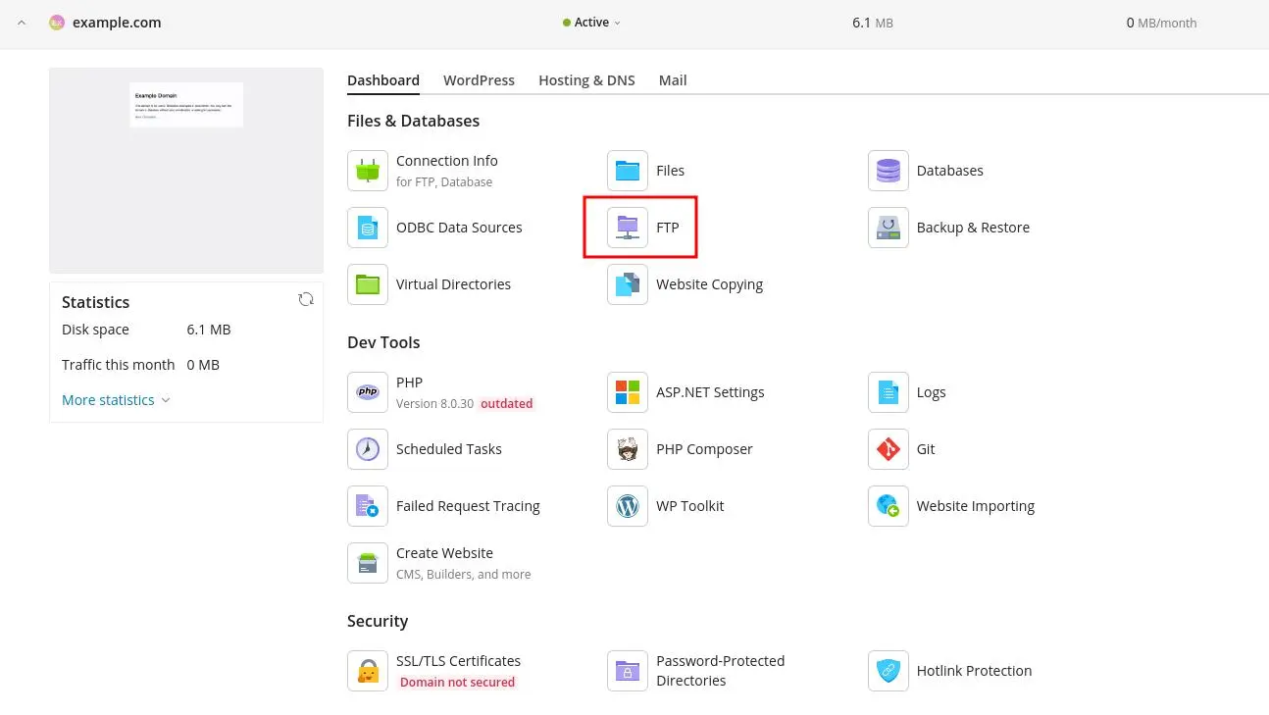Click the website preview thumbnail

click(x=186, y=105)
